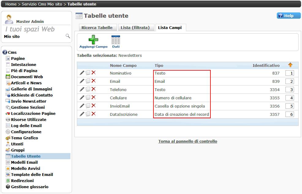The height and width of the screenshot is (194, 302).
Task: Follow the Torna al pannello di controllo link
Action: (187, 141)
